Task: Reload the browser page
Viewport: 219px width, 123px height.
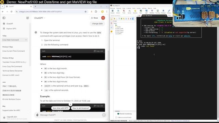Action: [x=11, y=12]
